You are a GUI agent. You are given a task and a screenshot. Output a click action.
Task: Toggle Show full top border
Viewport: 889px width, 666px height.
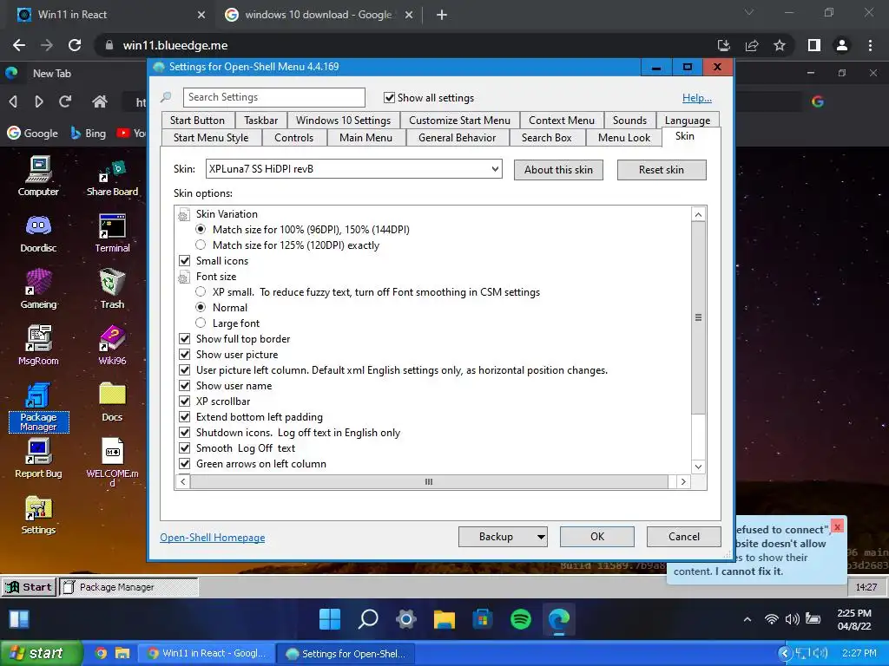[x=184, y=339]
